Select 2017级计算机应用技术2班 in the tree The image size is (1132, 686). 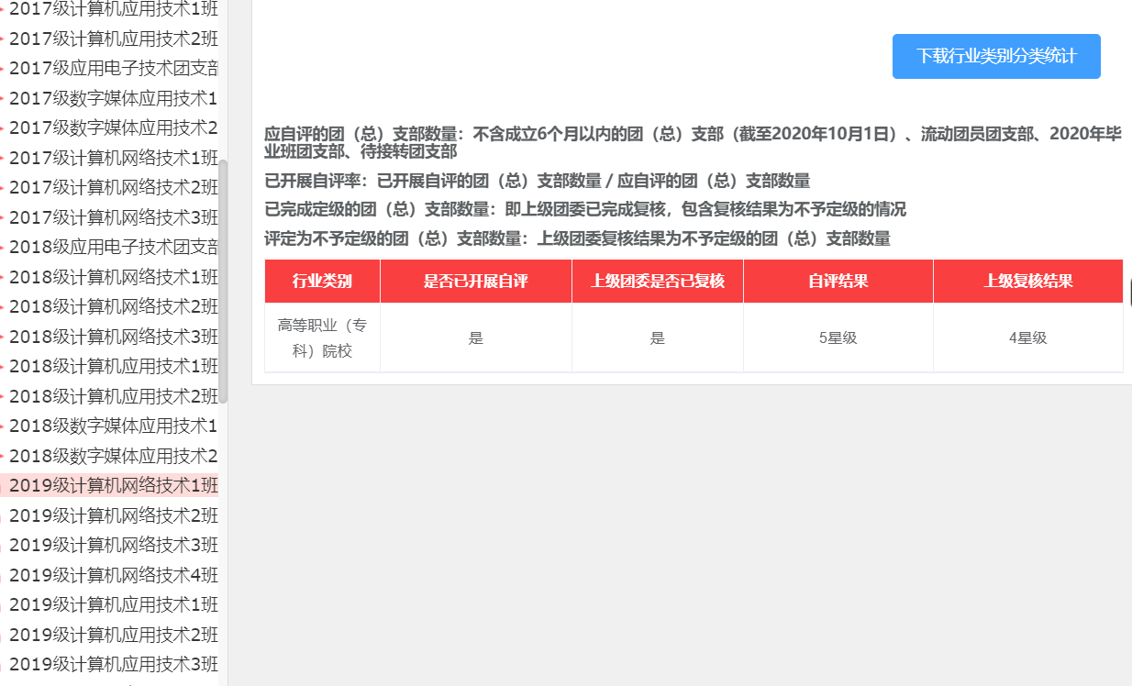click(x=114, y=39)
